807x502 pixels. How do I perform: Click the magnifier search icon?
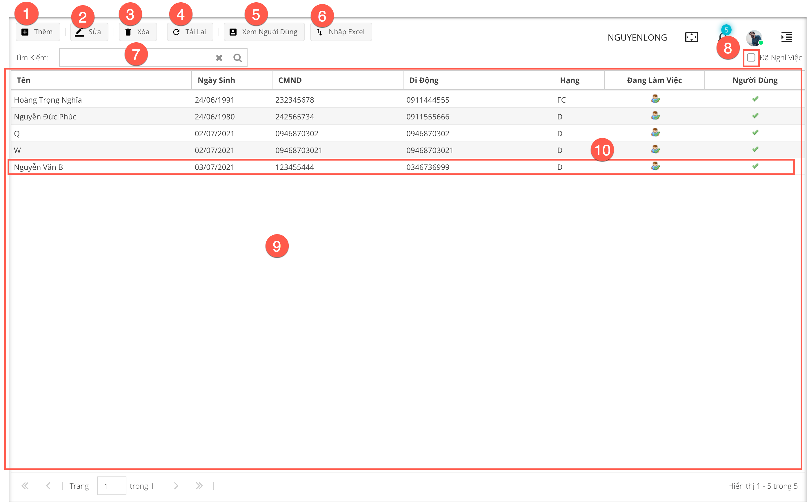pos(238,58)
